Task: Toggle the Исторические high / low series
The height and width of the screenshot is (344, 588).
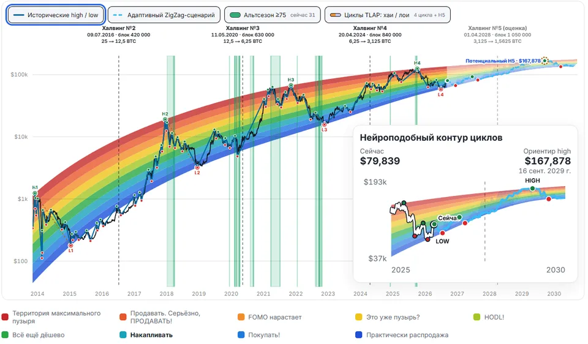Action: [x=56, y=15]
